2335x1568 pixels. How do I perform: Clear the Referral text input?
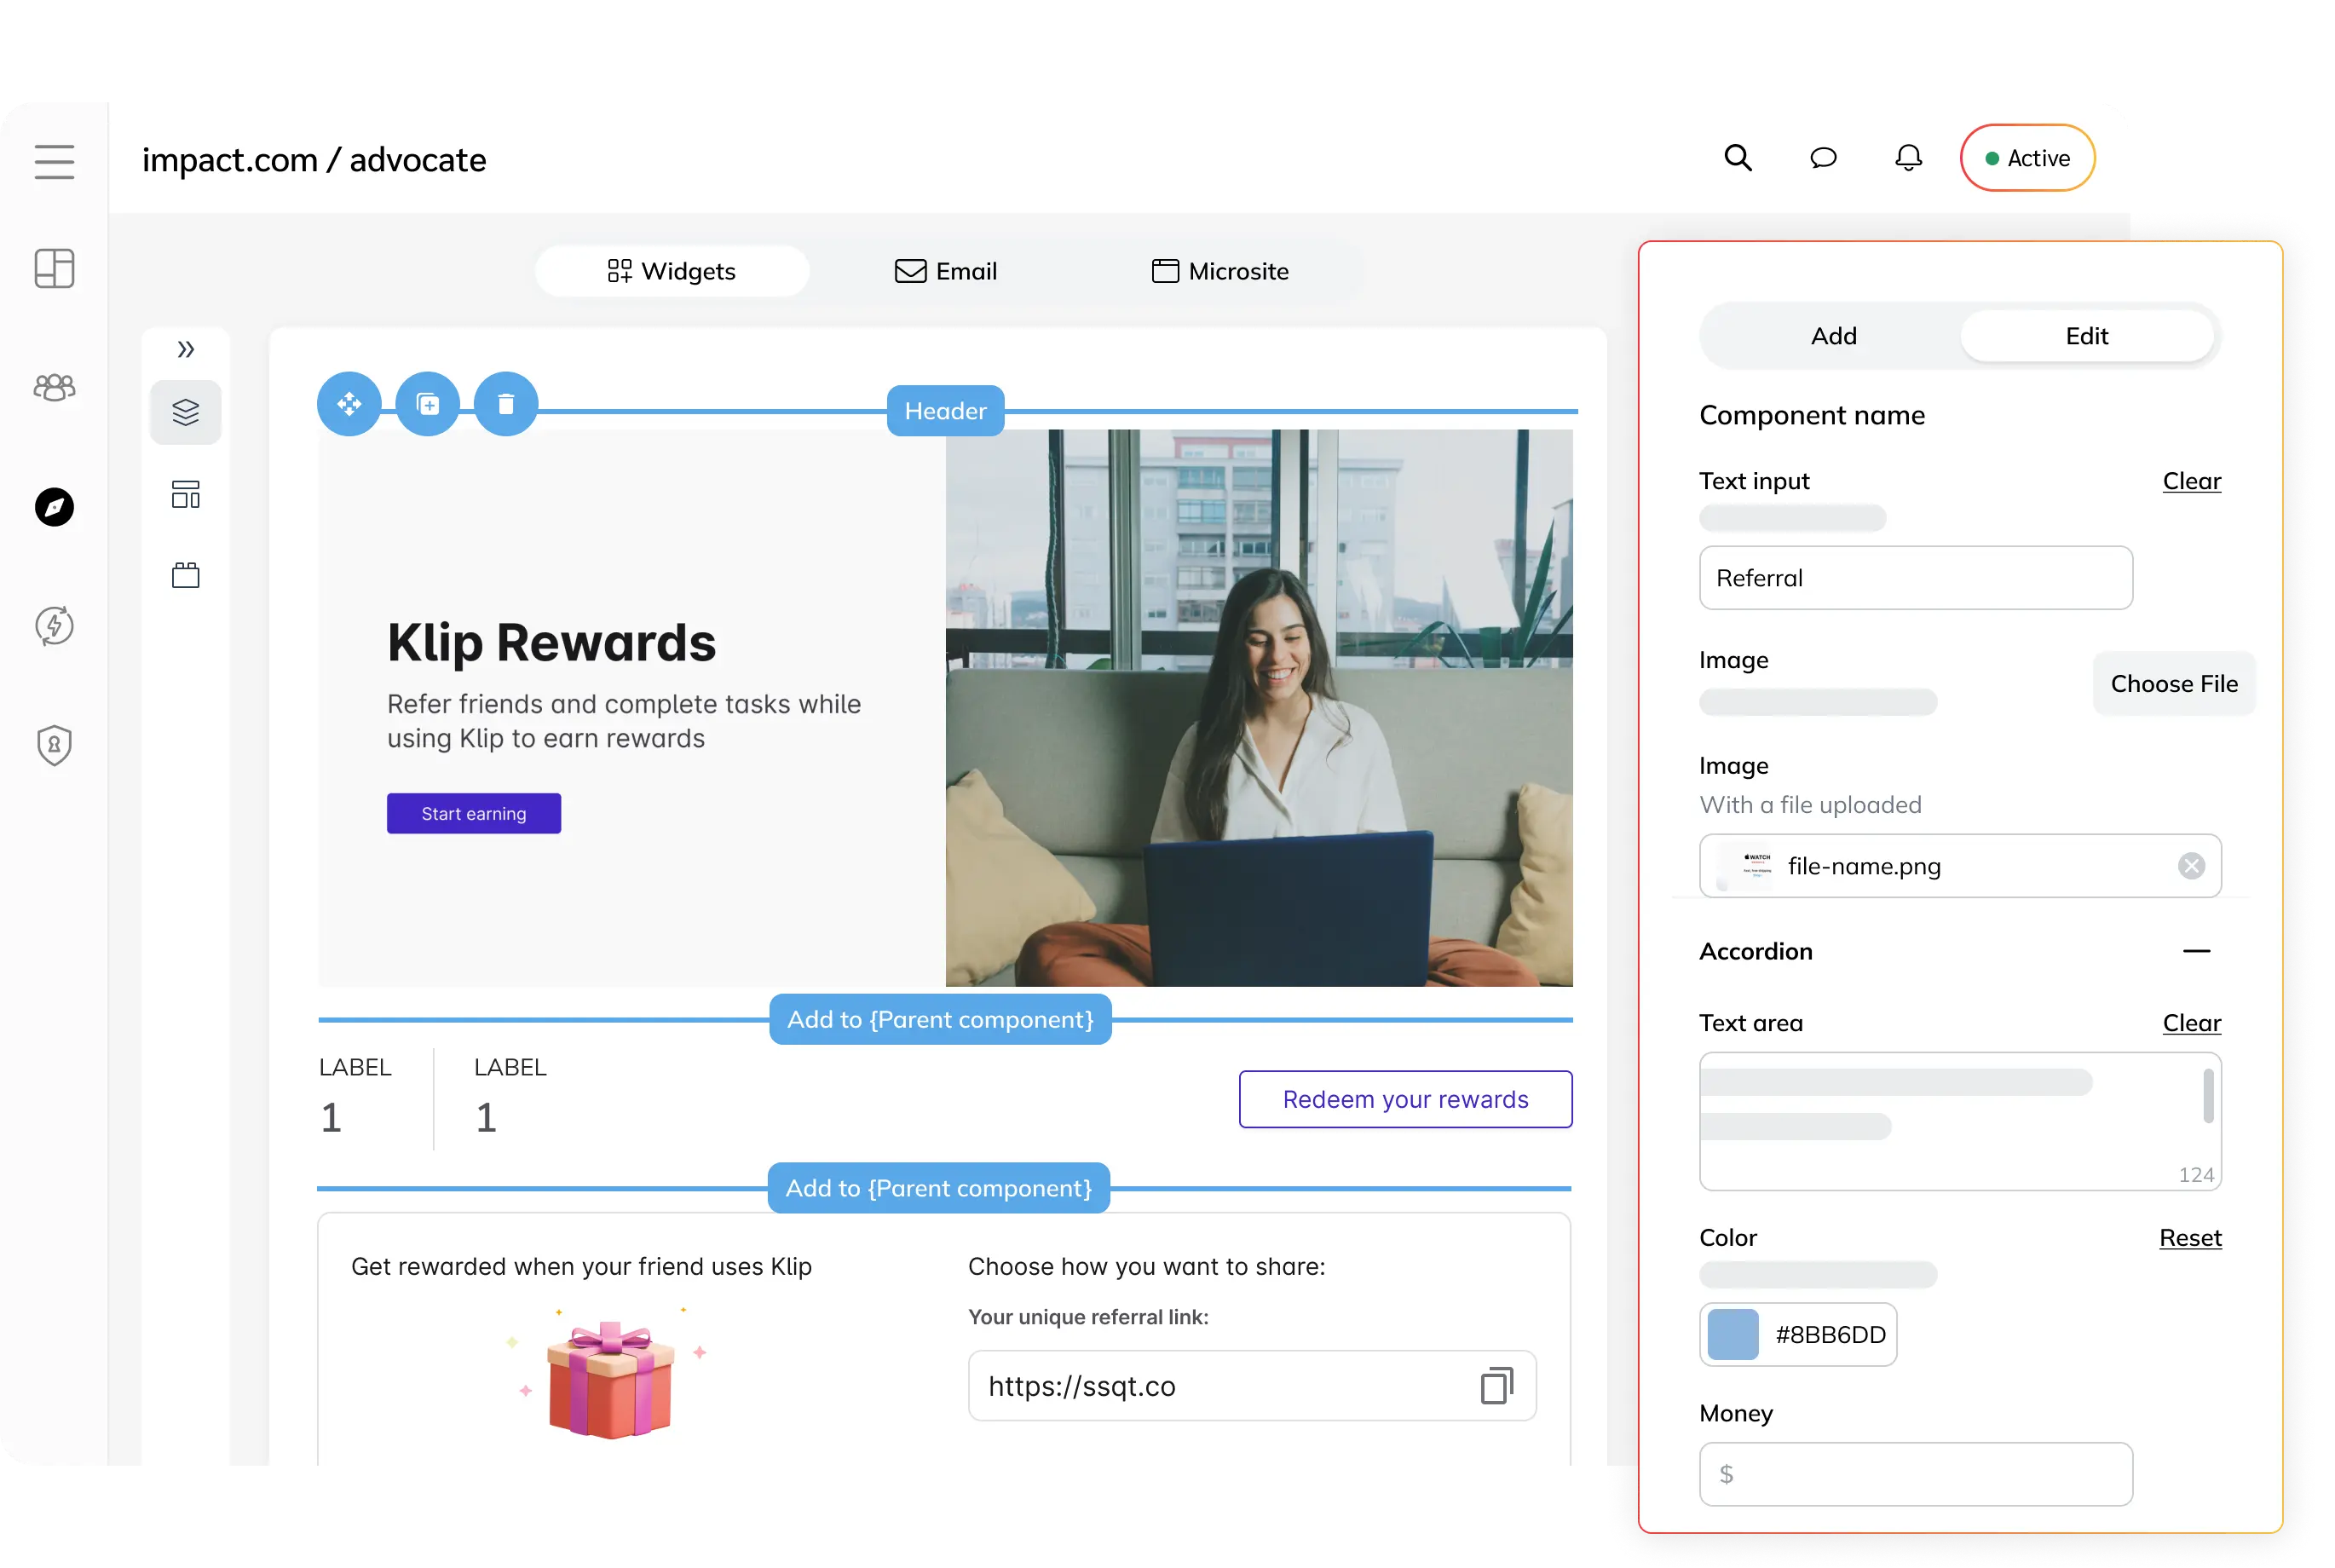click(2191, 481)
